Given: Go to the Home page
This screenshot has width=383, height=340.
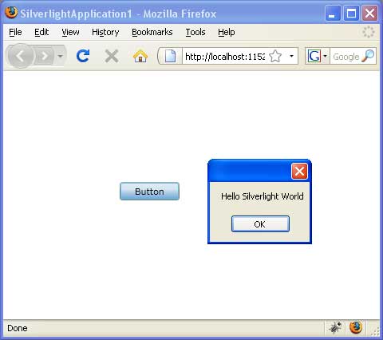Looking at the screenshot, I should pos(140,56).
